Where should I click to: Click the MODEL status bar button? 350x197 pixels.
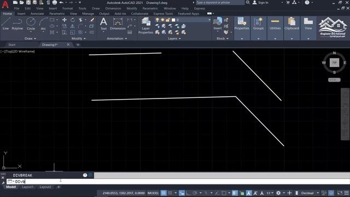(x=153, y=193)
